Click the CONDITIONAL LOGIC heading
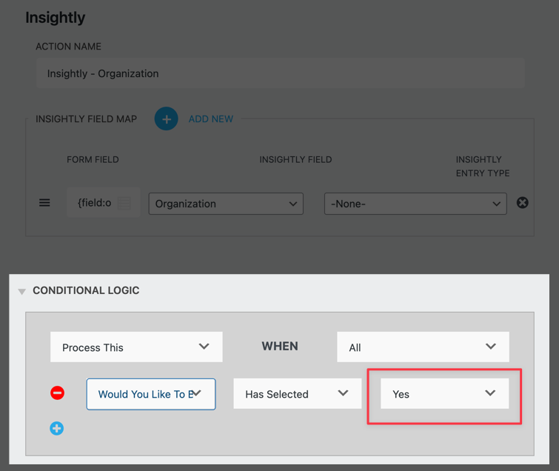 click(x=86, y=290)
